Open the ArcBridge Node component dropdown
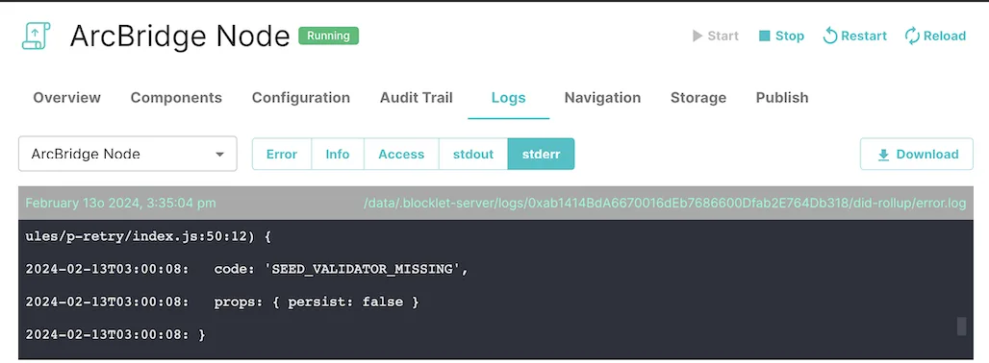Viewport: 989px width, 363px height. [128, 154]
